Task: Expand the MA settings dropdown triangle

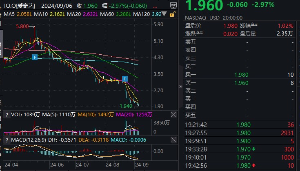Action: [x=164, y=14]
